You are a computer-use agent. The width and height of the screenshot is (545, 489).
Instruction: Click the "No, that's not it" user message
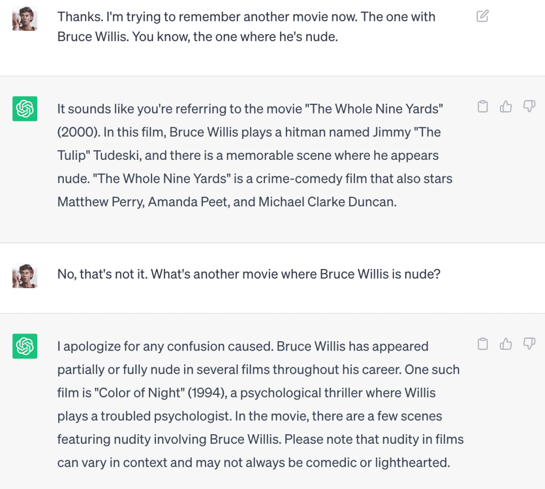[249, 274]
